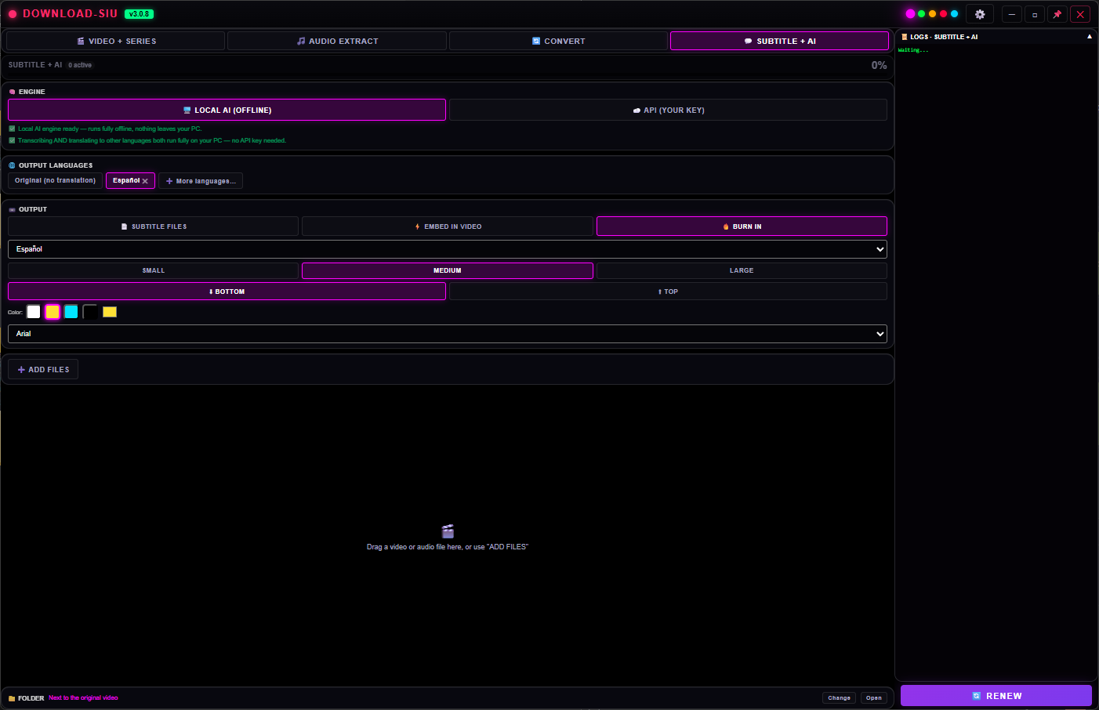This screenshot has height=710, width=1099.
Task: Open the Español burn-in language dropdown
Action: [x=448, y=249]
